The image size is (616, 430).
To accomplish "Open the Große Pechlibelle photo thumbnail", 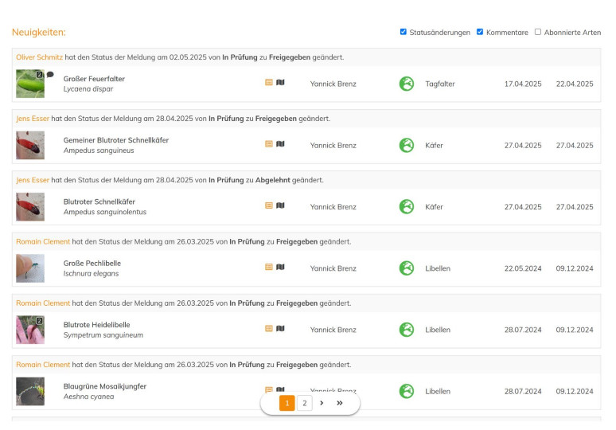I will tap(30, 268).
